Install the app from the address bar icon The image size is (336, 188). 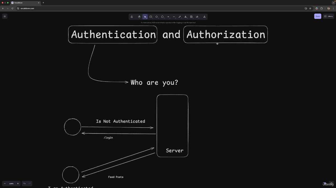306,8
